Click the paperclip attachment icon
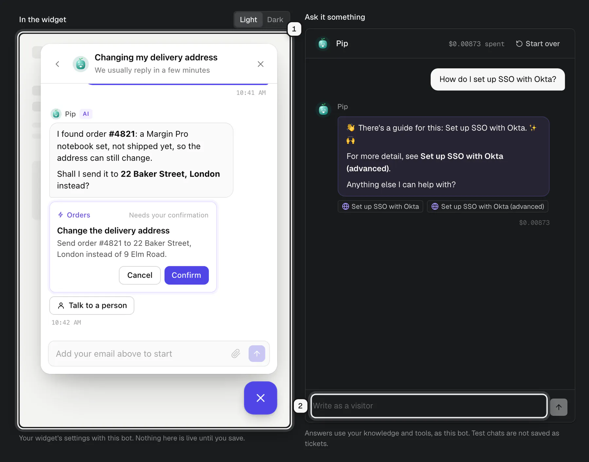The height and width of the screenshot is (462, 589). tap(236, 354)
